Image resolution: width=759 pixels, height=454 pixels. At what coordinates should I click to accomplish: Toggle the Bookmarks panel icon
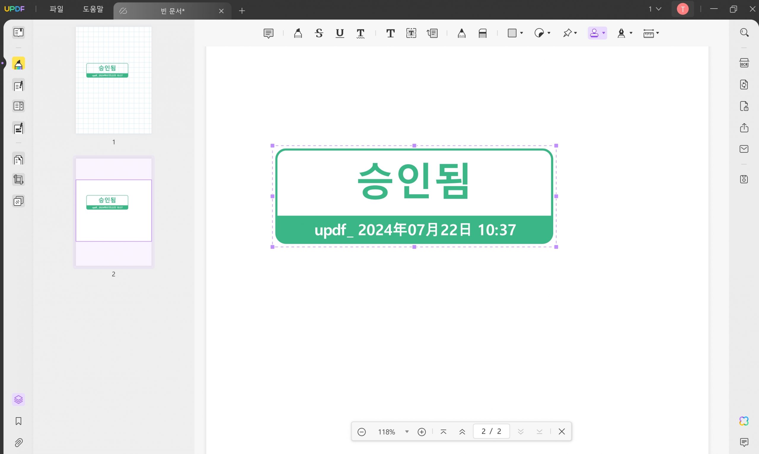point(18,421)
